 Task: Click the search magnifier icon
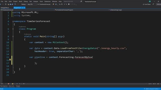pyautogui.click(x=81, y=1)
